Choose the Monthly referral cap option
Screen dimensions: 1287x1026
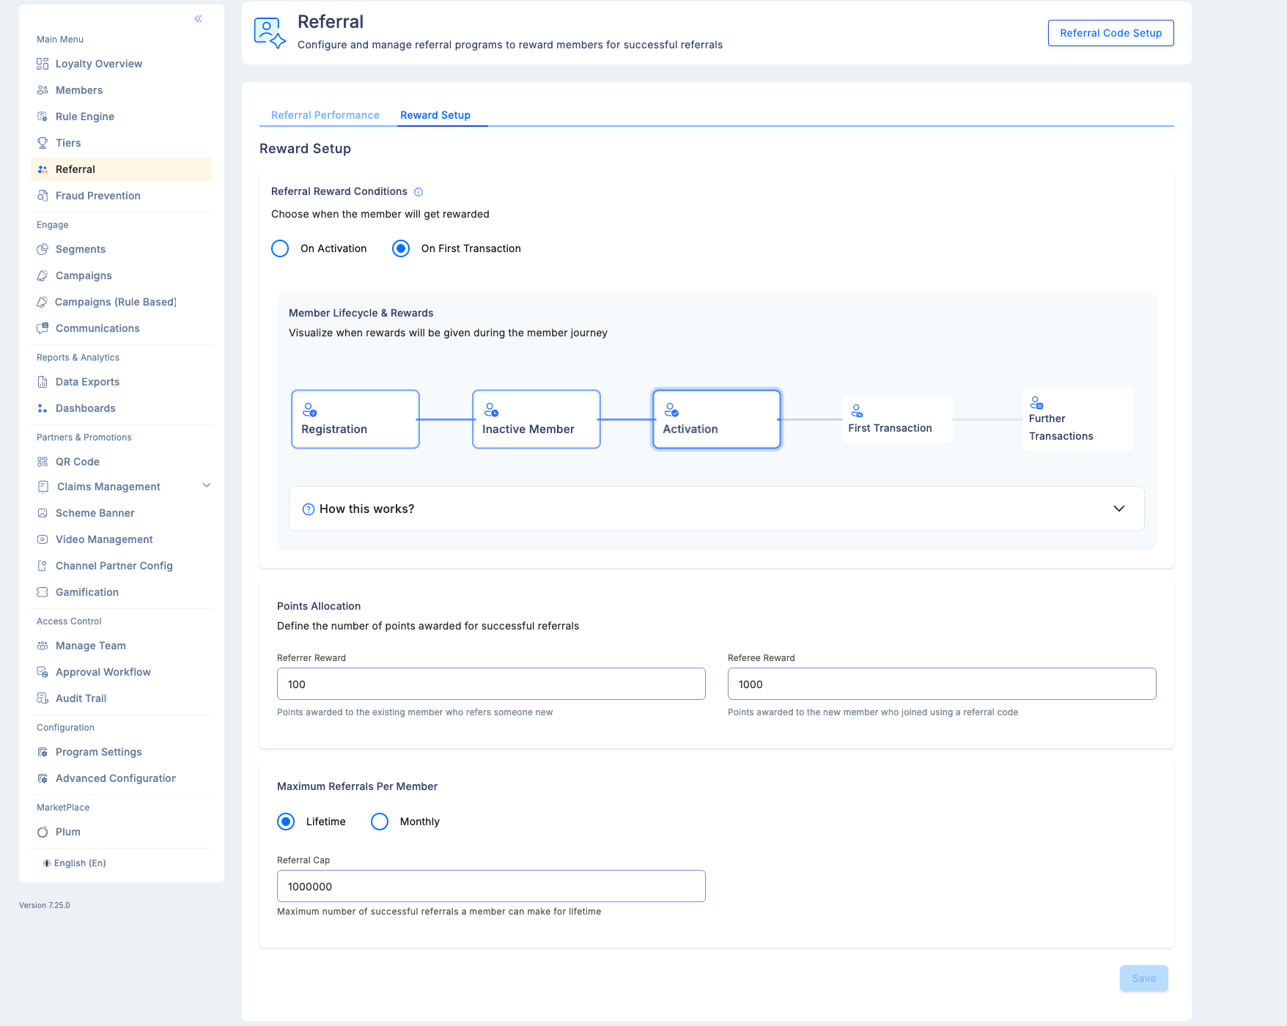pos(380,822)
